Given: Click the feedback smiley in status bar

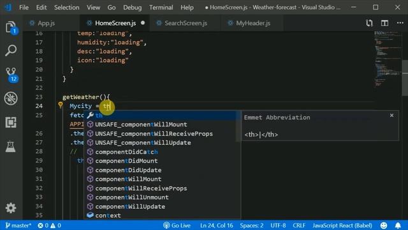Looking at the screenshot, I should pos(384,226).
